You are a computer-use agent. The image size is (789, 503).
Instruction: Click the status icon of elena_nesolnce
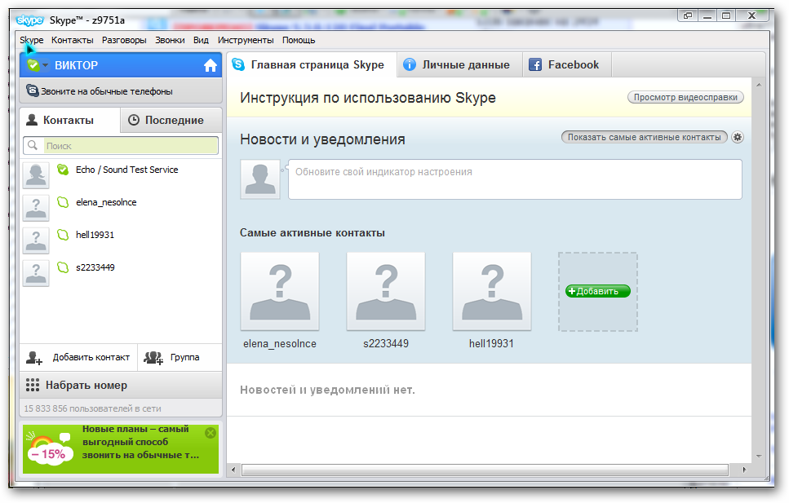click(x=63, y=202)
